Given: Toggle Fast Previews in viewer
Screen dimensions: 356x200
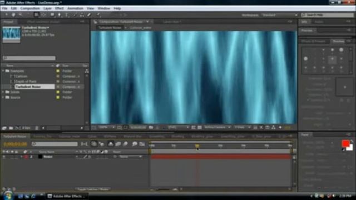Looking at the screenshot, I should 261,127.
